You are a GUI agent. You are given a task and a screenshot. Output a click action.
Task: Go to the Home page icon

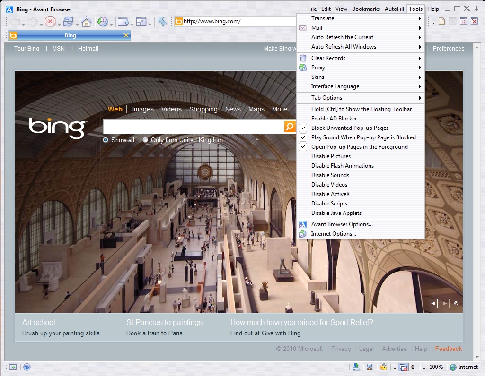coord(86,22)
